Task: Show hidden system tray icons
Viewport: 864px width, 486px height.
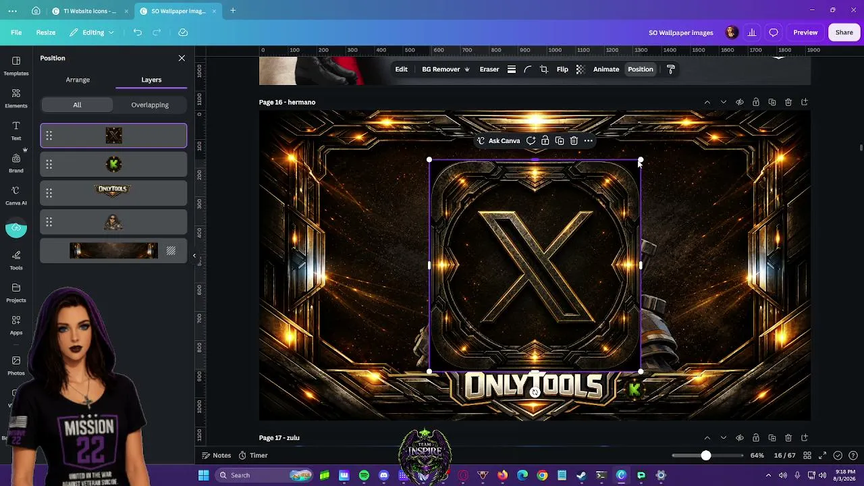Action: (x=768, y=475)
